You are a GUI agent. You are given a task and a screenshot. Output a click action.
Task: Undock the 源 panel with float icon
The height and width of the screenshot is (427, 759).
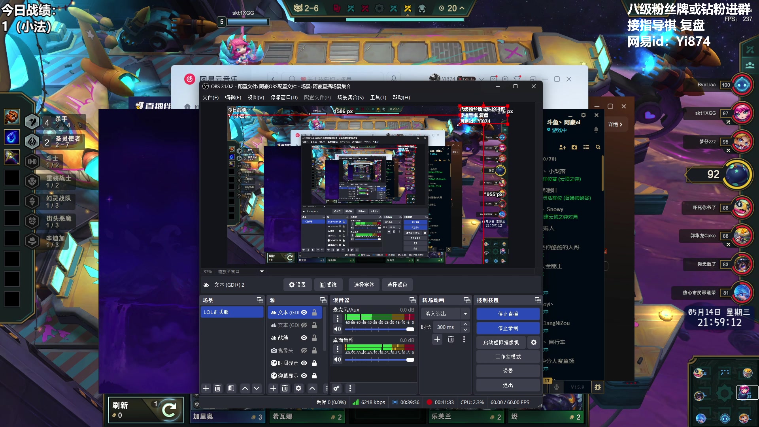[323, 300]
